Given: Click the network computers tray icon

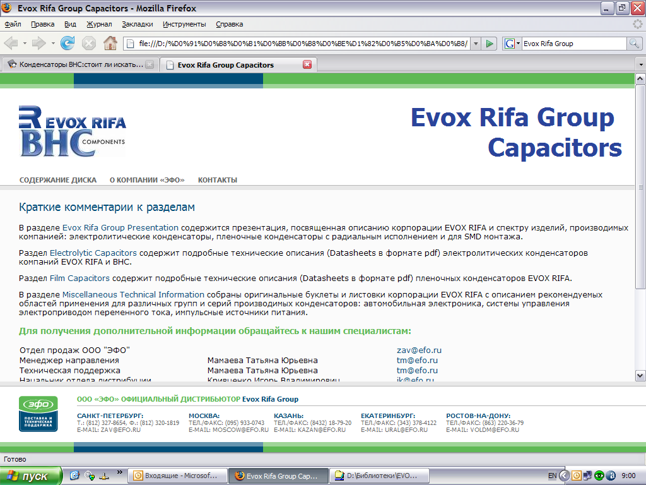Looking at the screenshot, I should [587, 476].
